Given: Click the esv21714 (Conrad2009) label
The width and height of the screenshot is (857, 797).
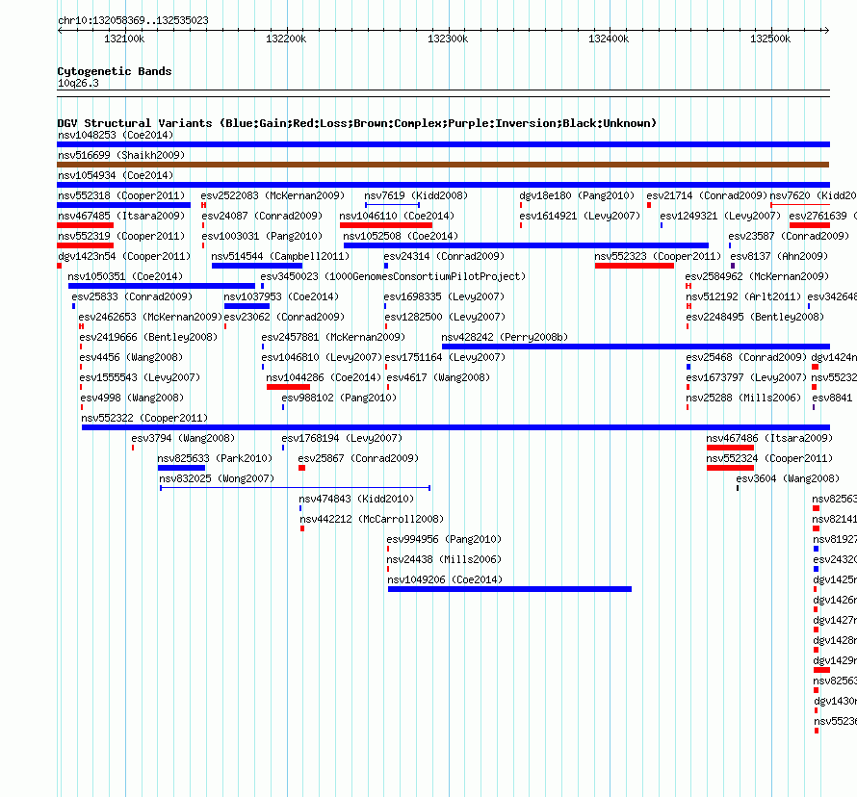Looking at the screenshot, I should [707, 195].
